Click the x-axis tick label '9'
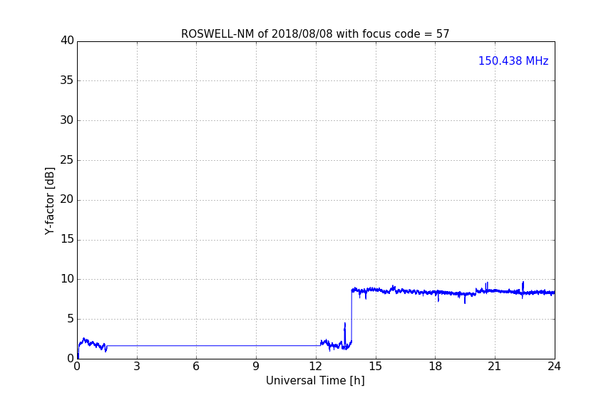616x410 pixels. point(256,367)
